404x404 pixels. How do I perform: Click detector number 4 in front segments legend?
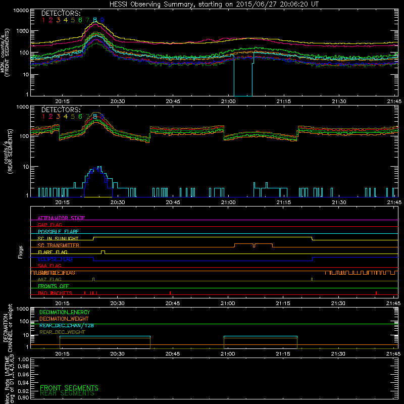66,20
